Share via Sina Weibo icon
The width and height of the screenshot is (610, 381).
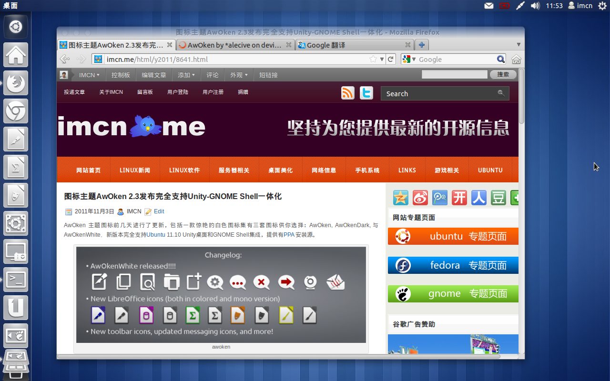(420, 198)
